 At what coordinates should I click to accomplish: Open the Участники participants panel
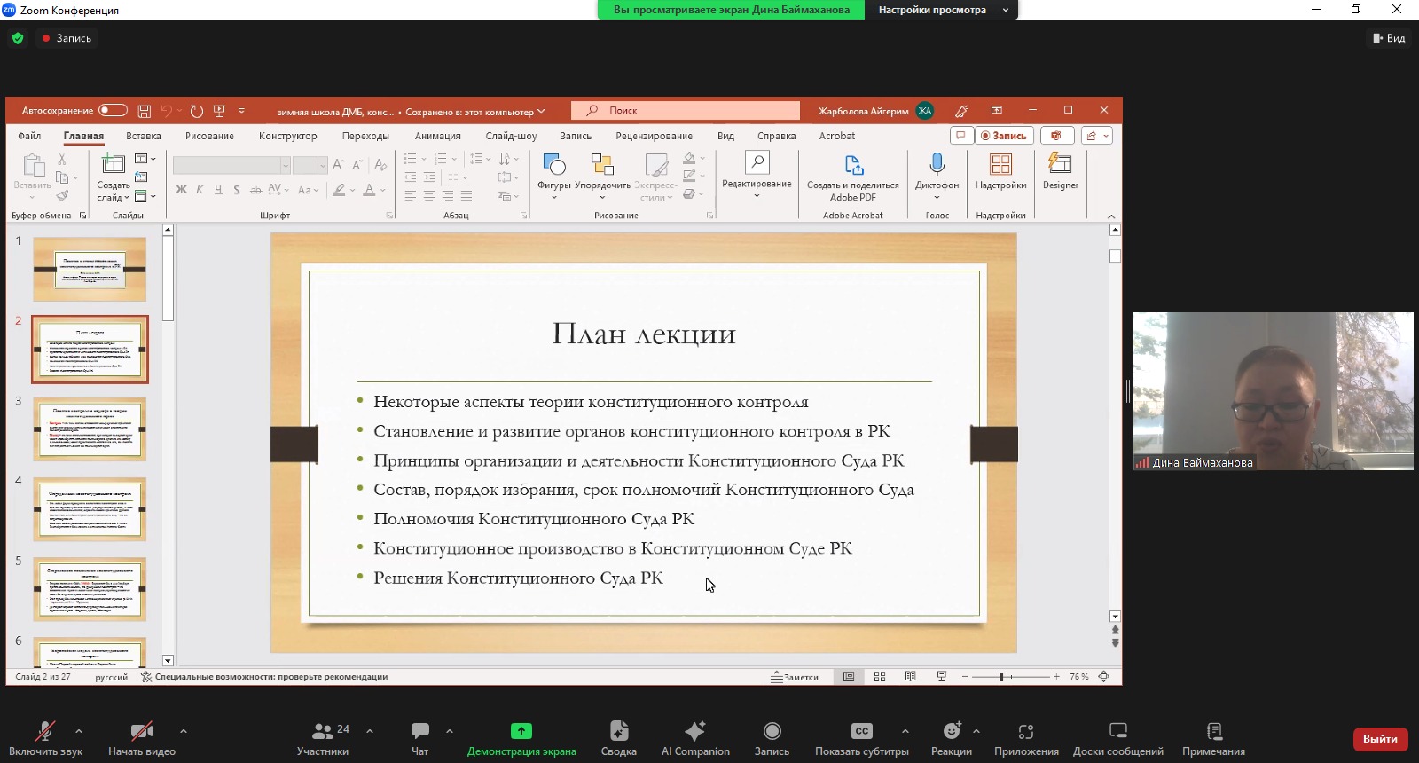[x=323, y=738]
